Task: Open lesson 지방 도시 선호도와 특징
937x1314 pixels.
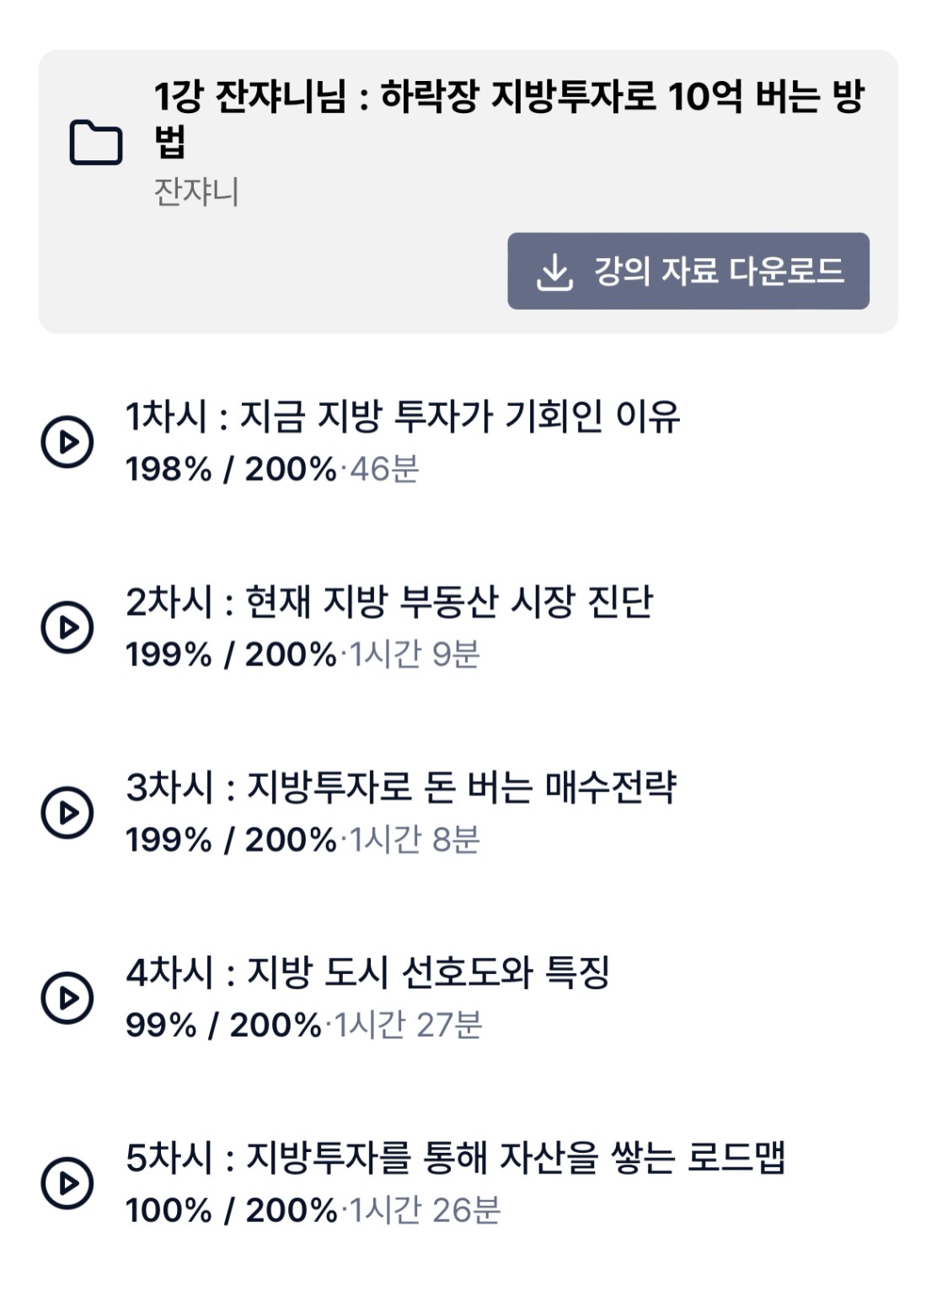Action: pos(367,972)
